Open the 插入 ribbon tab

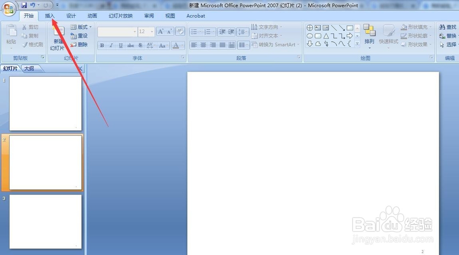pos(50,16)
